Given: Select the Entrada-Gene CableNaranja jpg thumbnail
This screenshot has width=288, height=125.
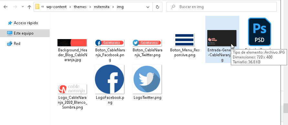Looking at the screenshot, I should 222,38.
